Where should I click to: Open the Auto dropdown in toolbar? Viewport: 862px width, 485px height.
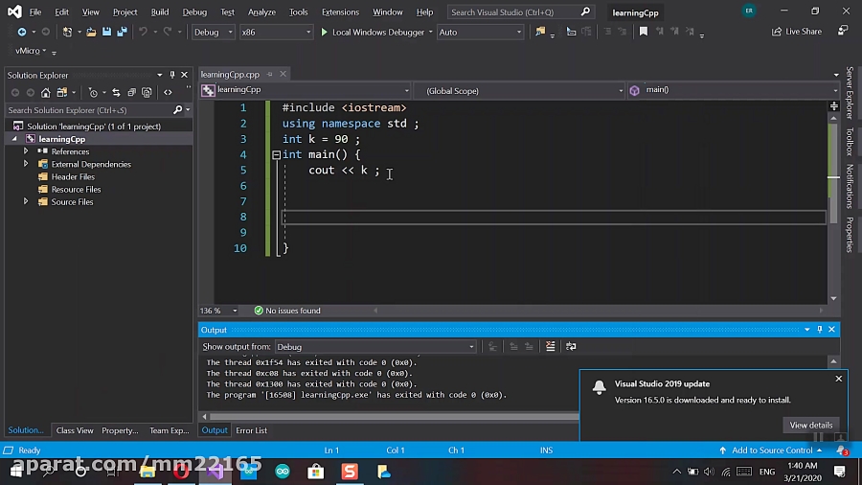[480, 32]
